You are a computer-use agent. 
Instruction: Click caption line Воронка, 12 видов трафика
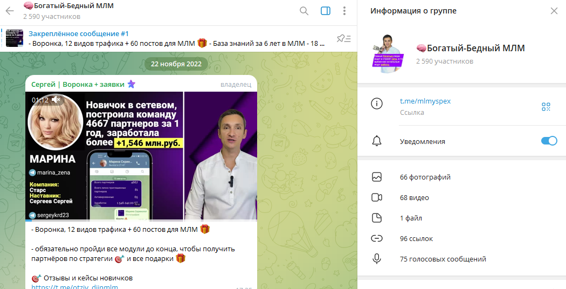[120, 229]
